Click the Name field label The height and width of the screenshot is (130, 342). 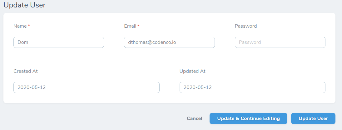(x=20, y=26)
